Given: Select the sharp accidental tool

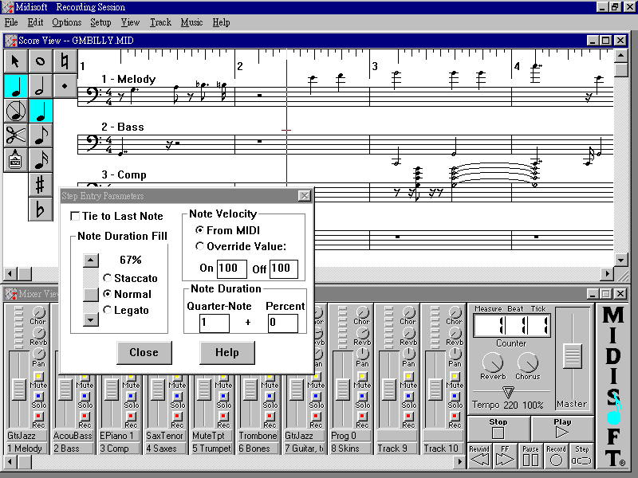Looking at the screenshot, I should (40, 184).
